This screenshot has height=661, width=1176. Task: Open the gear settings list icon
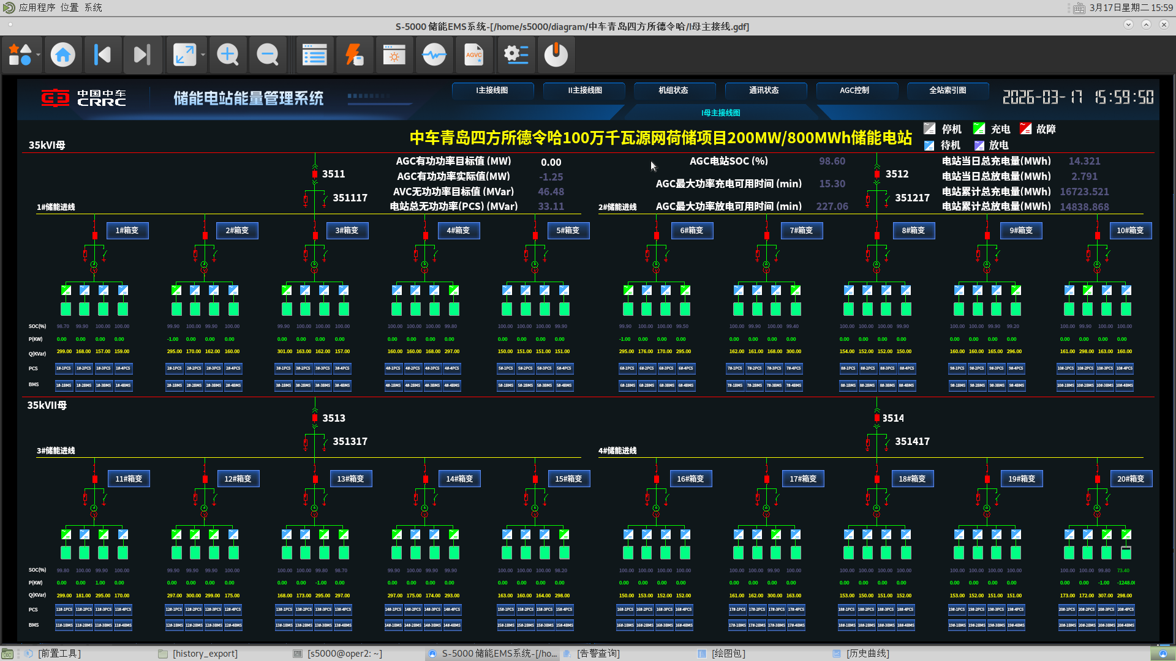click(x=516, y=55)
